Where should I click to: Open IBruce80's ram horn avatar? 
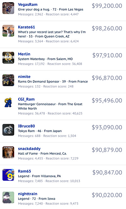pyautogui.click(x=8, y=130)
